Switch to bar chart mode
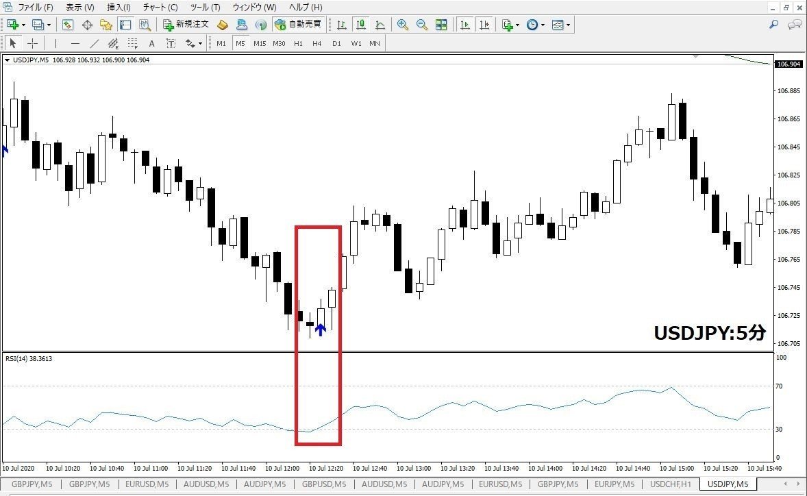The image size is (807, 496). pyautogui.click(x=341, y=25)
